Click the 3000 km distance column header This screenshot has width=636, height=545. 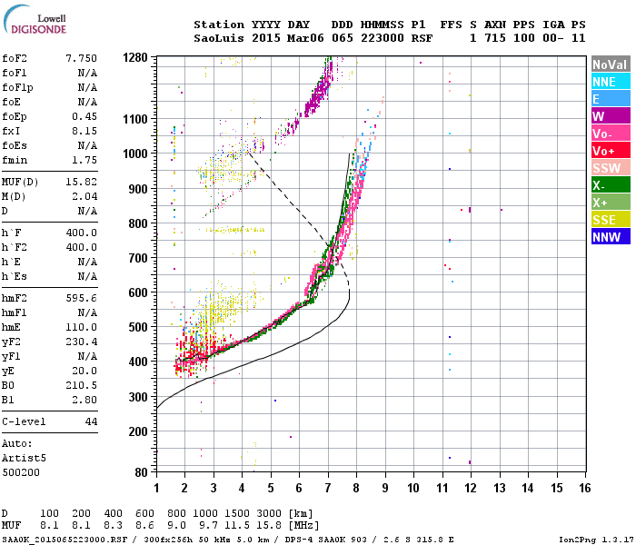pos(269,513)
